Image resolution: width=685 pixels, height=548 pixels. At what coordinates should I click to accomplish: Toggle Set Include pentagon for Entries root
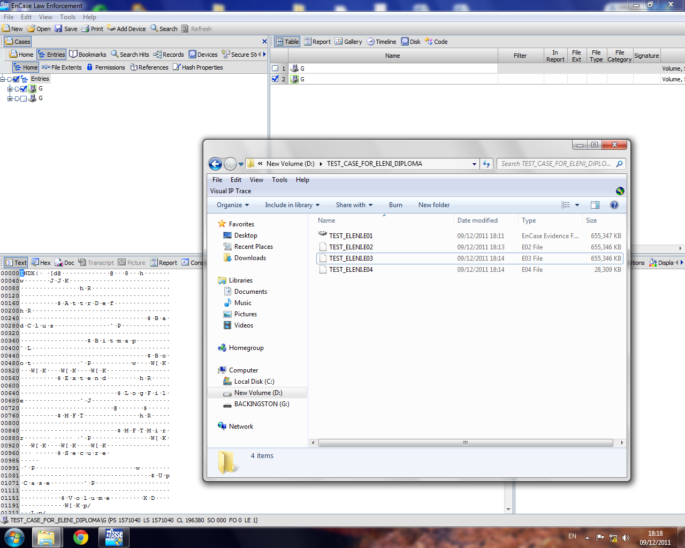10,79
